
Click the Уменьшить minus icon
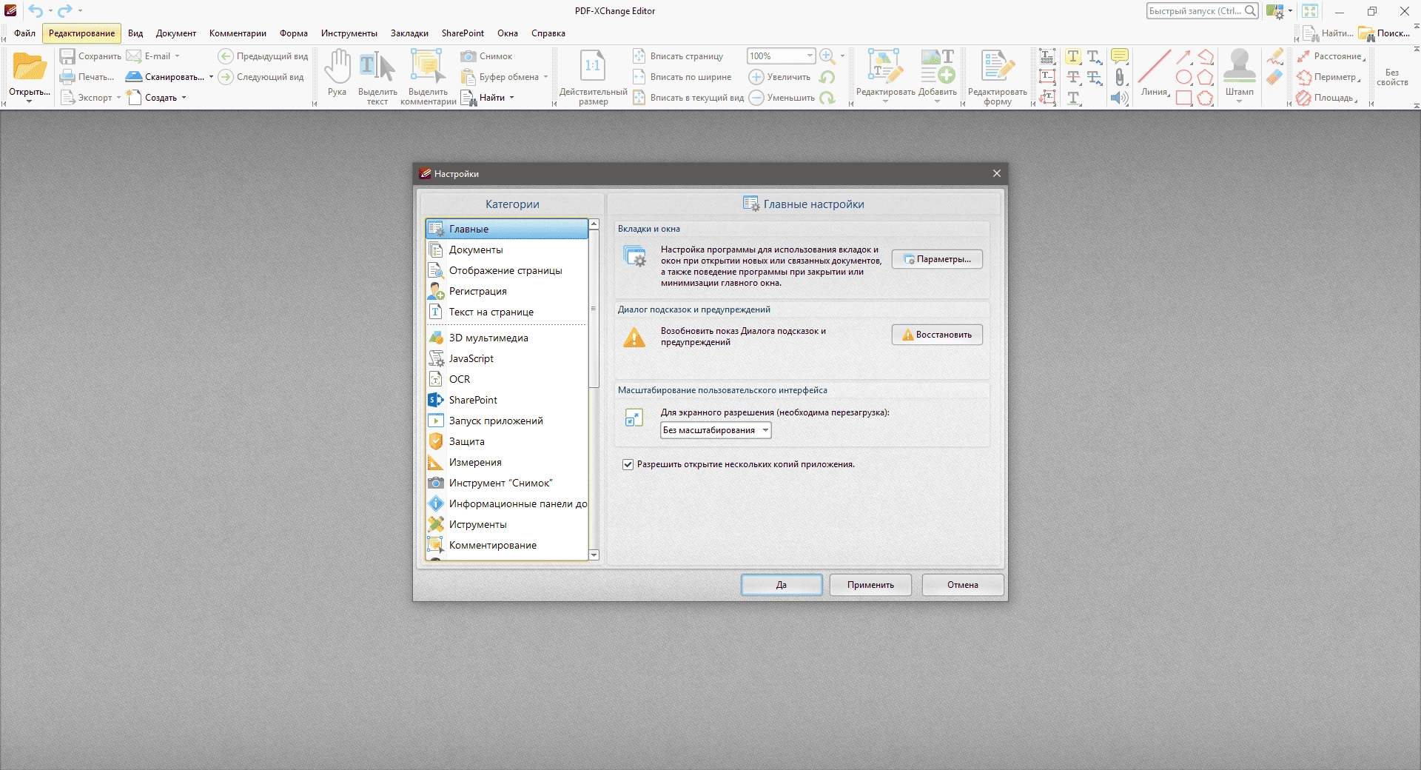tap(756, 98)
